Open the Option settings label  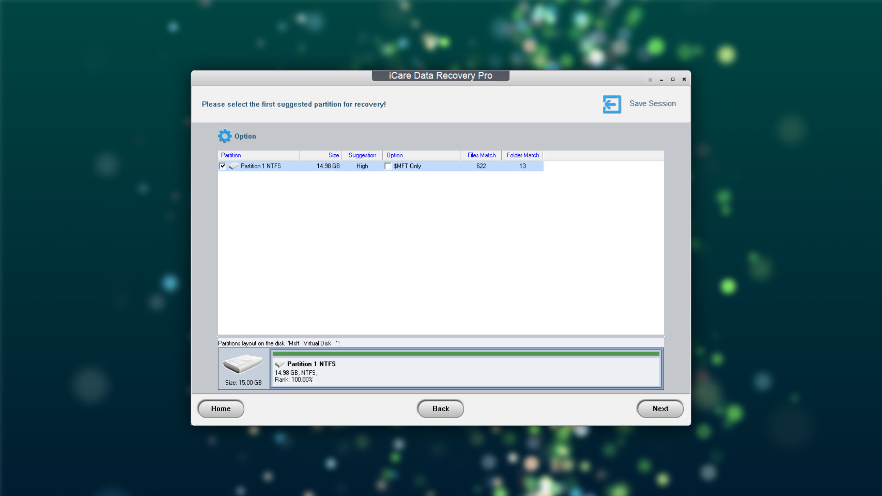click(x=245, y=136)
